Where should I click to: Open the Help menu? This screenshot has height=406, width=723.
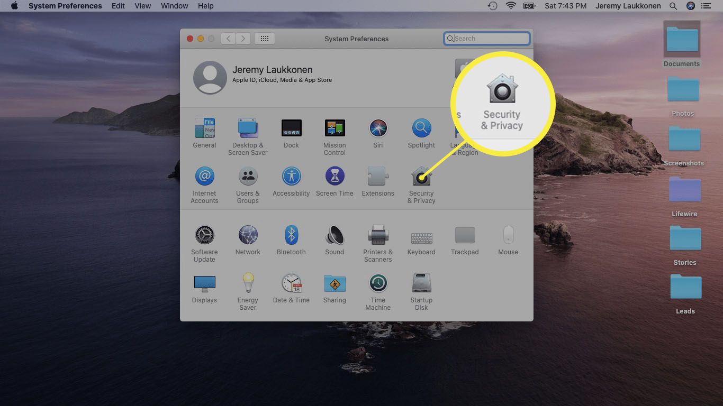point(205,6)
